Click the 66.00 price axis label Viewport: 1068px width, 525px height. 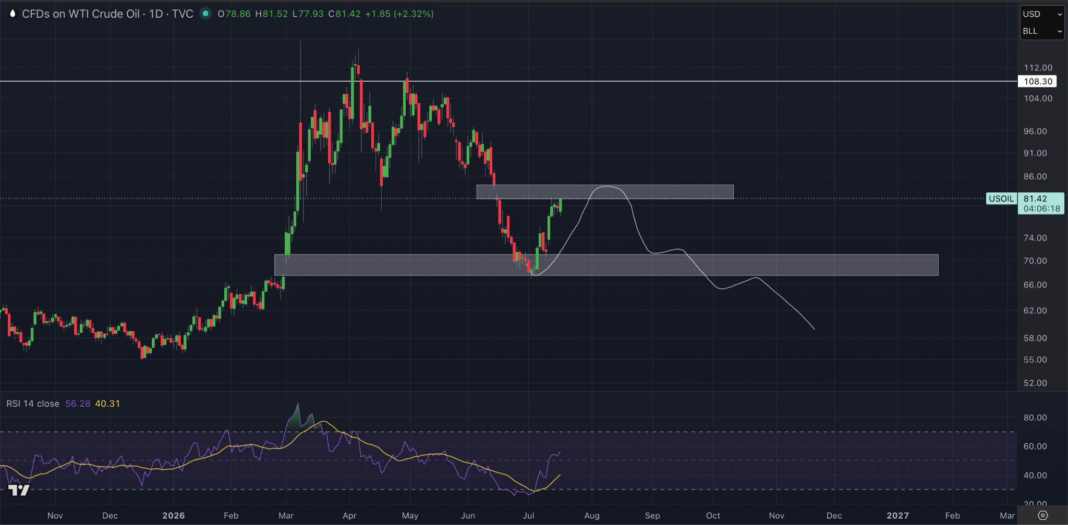click(1035, 285)
